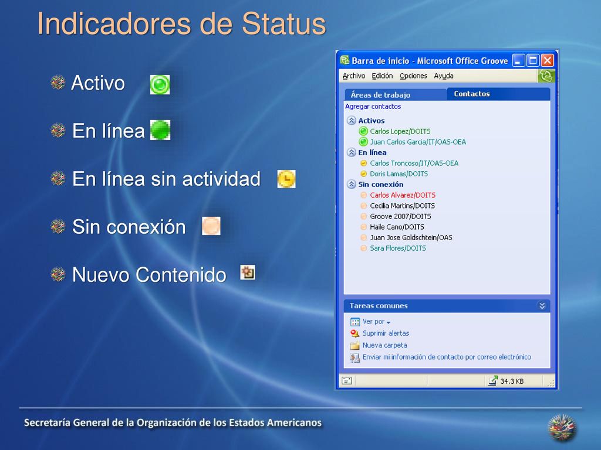Click the En línea sin actividad clock icon
The width and height of the screenshot is (601, 450).
click(x=286, y=179)
